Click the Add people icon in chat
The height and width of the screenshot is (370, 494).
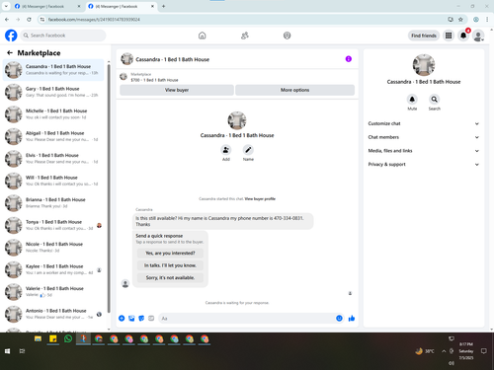[226, 150]
